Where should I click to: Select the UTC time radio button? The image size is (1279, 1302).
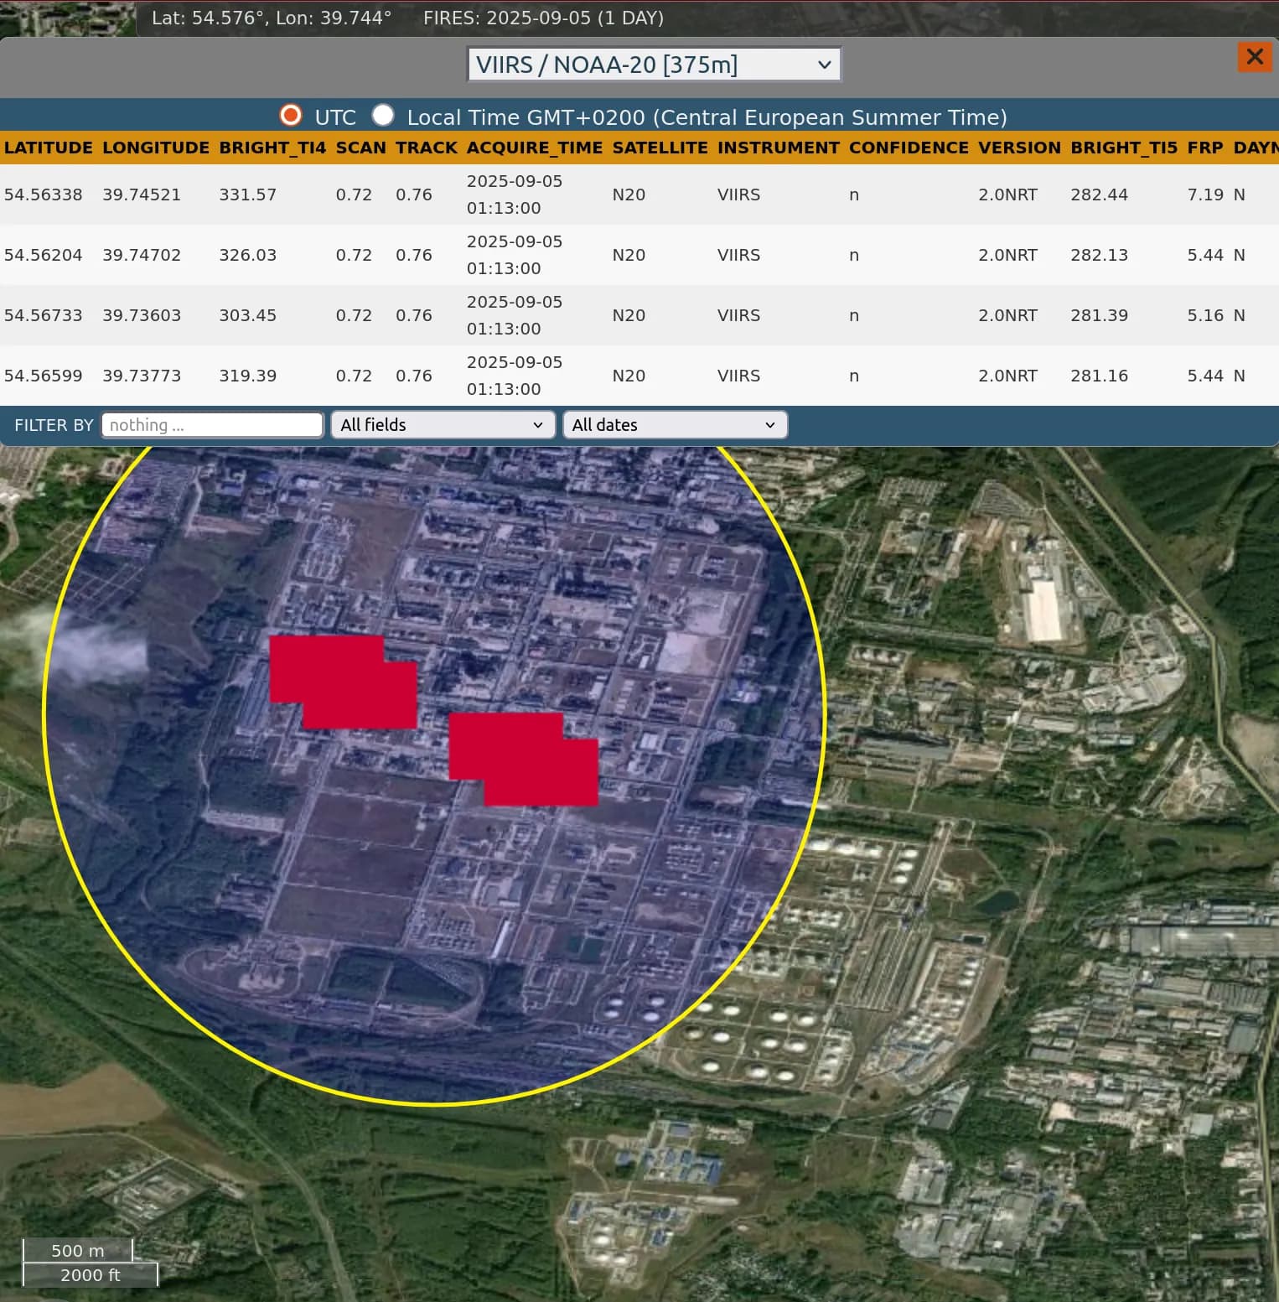(291, 115)
